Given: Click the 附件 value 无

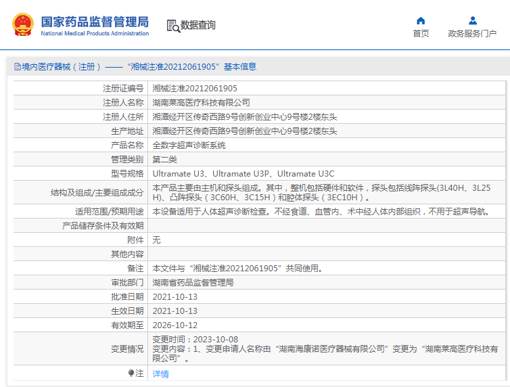Looking at the screenshot, I should (156, 240).
